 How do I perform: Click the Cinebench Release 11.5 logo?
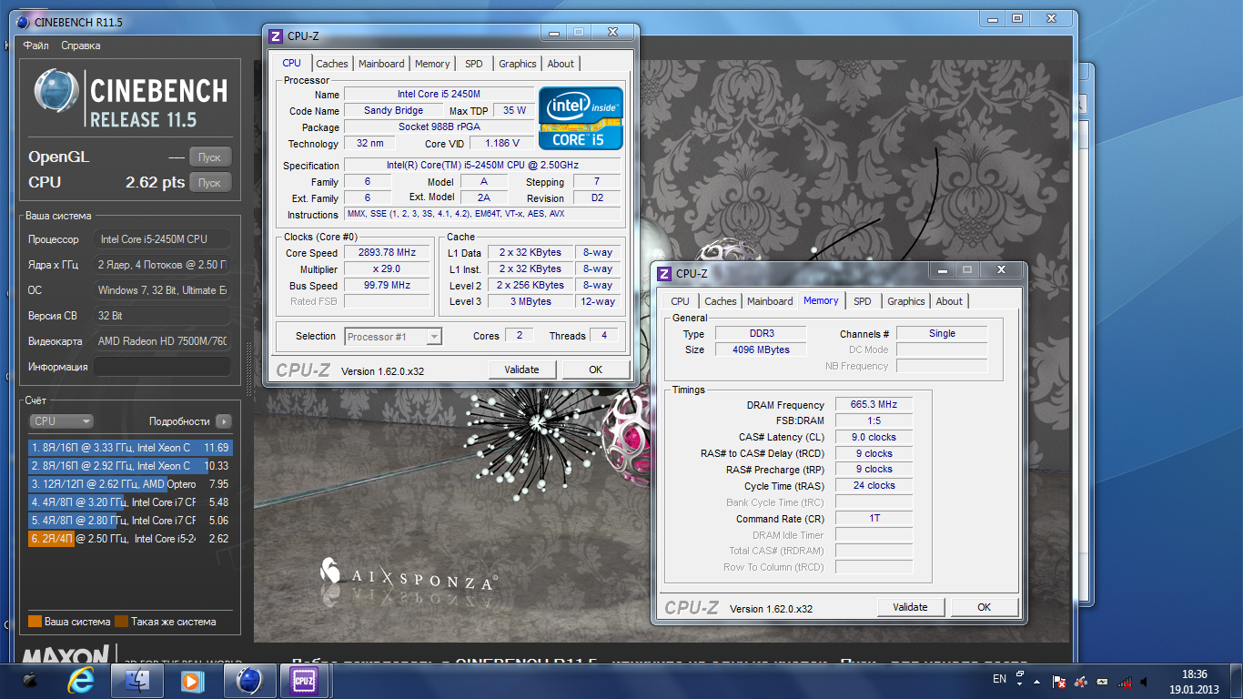click(x=131, y=98)
